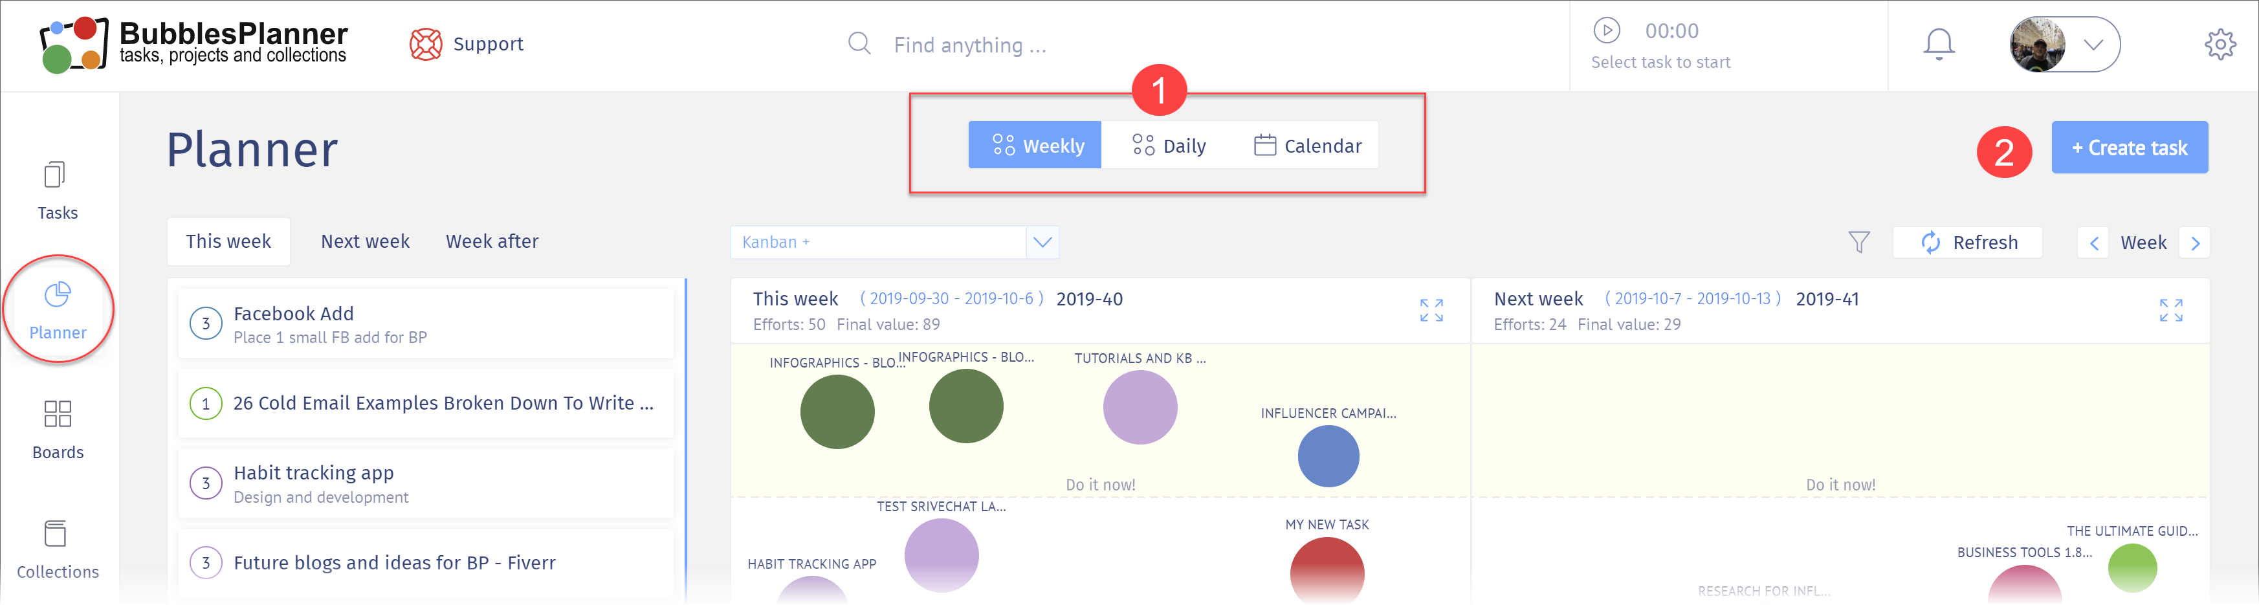This screenshot has width=2259, height=605.
Task: Go to previous week with left chevron
Action: click(2093, 243)
